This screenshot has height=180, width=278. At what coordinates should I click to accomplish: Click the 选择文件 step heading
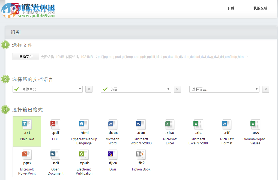coord(22,45)
